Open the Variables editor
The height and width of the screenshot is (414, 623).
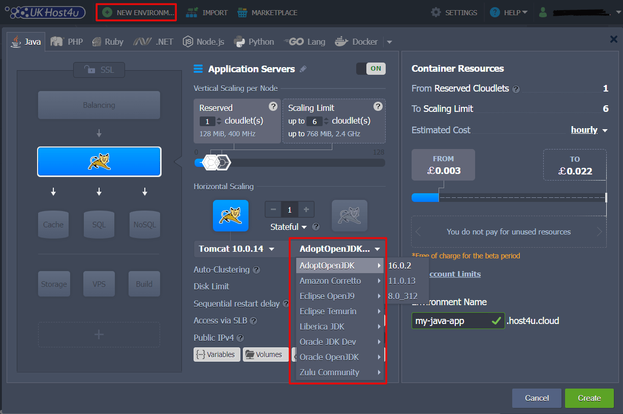click(216, 354)
